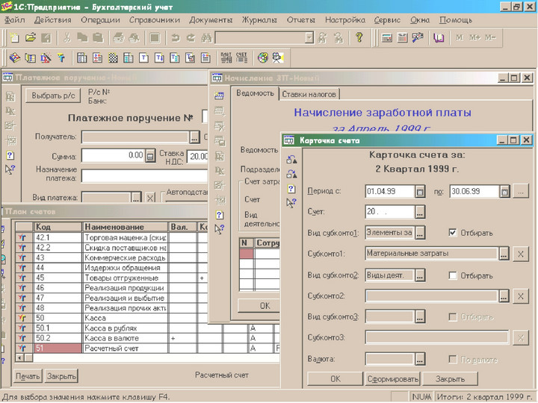Image resolution: width=538 pixels, height=403 pixels.
Task: Click the binoculars Find icon
Action: point(206,37)
